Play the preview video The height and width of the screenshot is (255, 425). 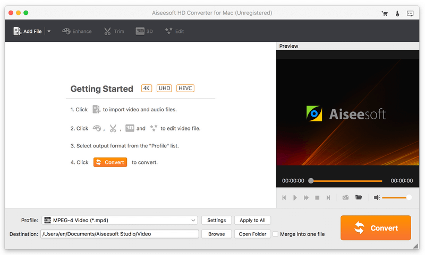click(x=295, y=198)
